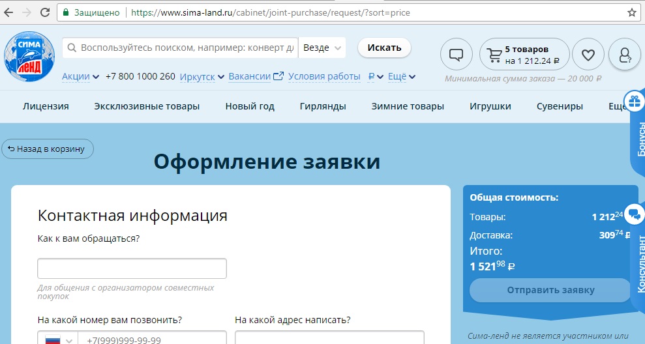This screenshot has width=645, height=344.
Task: Click the browser reload button
Action: (x=45, y=12)
